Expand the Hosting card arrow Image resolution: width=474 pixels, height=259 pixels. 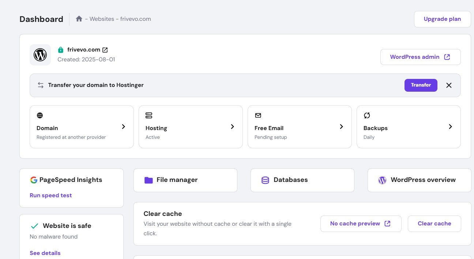pyautogui.click(x=232, y=126)
